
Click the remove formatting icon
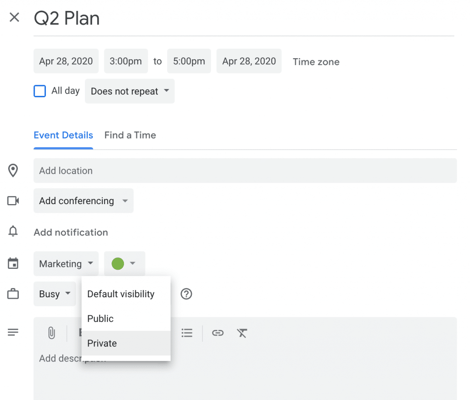tap(242, 333)
